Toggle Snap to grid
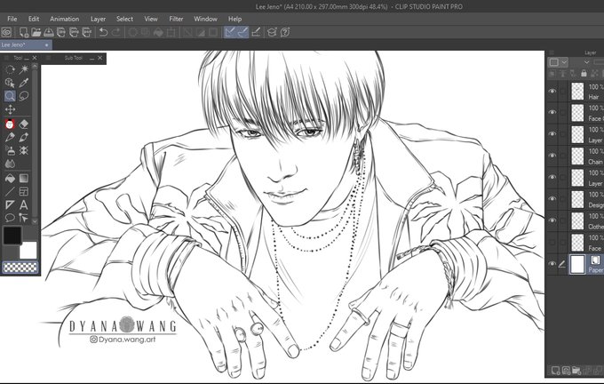Viewport: 604px width, 384px height. 256,32
